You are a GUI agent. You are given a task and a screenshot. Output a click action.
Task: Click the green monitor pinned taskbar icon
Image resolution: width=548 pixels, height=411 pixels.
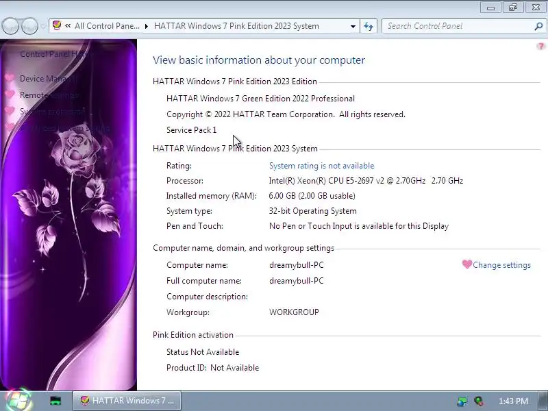coord(55,401)
